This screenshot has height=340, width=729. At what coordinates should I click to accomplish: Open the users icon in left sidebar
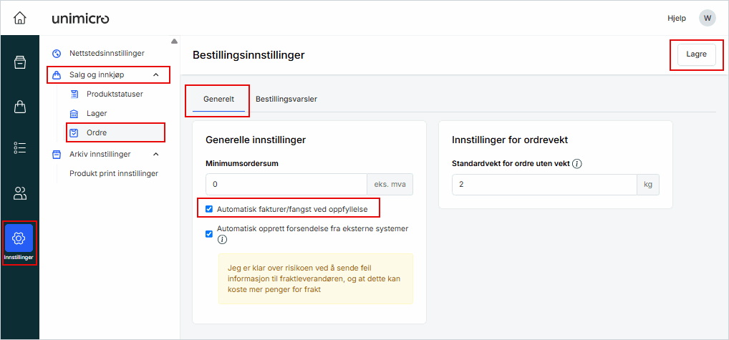click(19, 193)
